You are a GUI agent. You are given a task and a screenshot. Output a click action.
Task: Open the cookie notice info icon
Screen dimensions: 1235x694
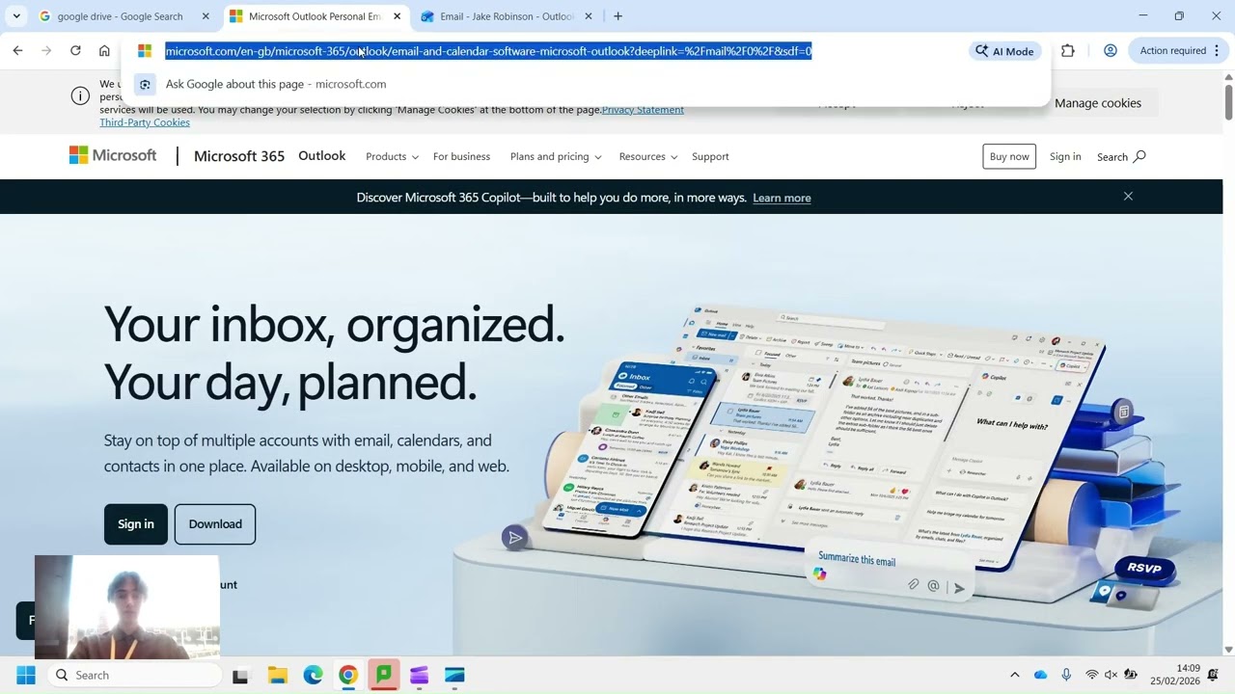[80, 95]
